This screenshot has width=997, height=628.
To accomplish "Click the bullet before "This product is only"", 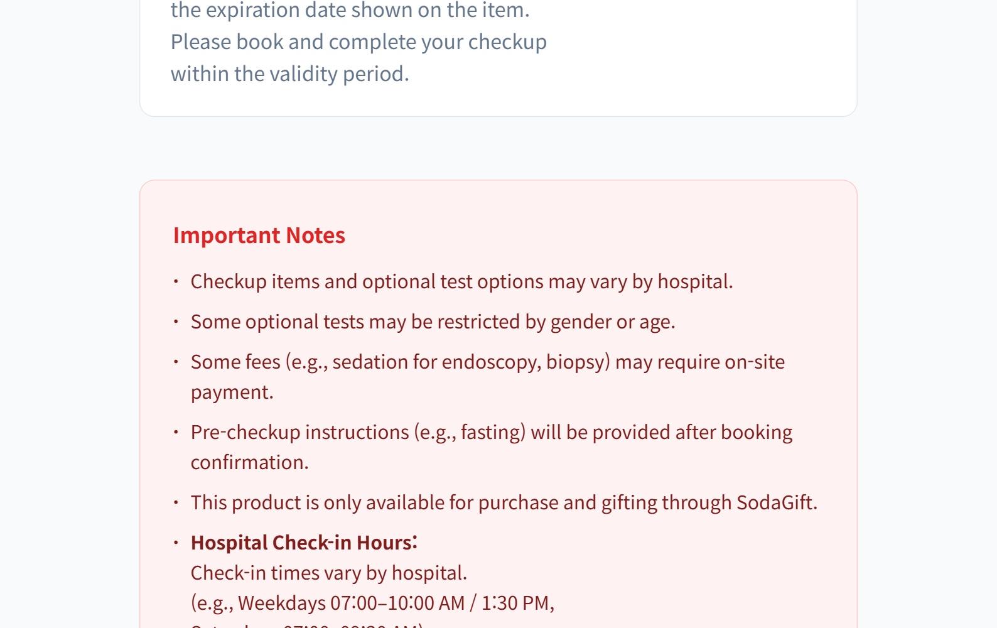I will click(176, 502).
